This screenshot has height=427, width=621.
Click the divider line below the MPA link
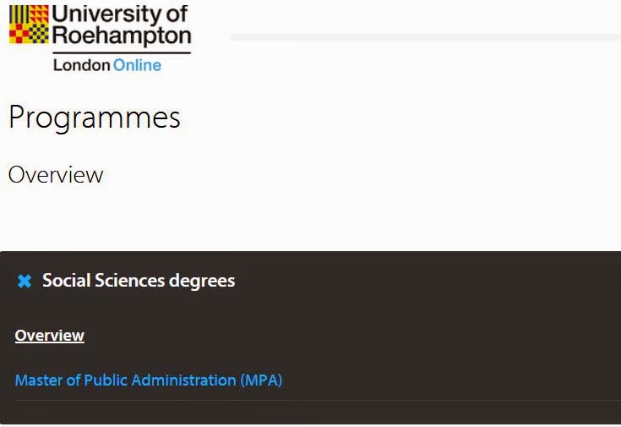click(318, 401)
